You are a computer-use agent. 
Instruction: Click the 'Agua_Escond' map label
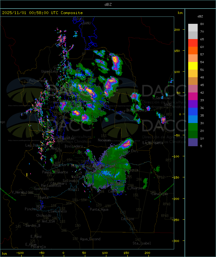coord(90,239)
